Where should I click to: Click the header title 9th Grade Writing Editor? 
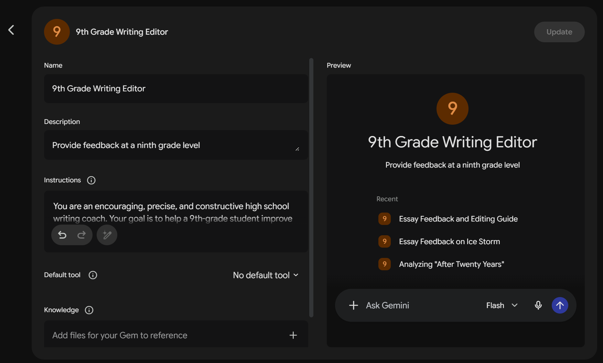[122, 32]
